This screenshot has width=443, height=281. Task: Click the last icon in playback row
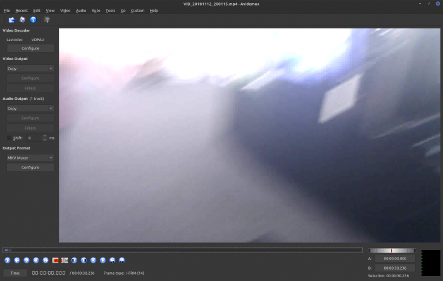click(x=122, y=259)
